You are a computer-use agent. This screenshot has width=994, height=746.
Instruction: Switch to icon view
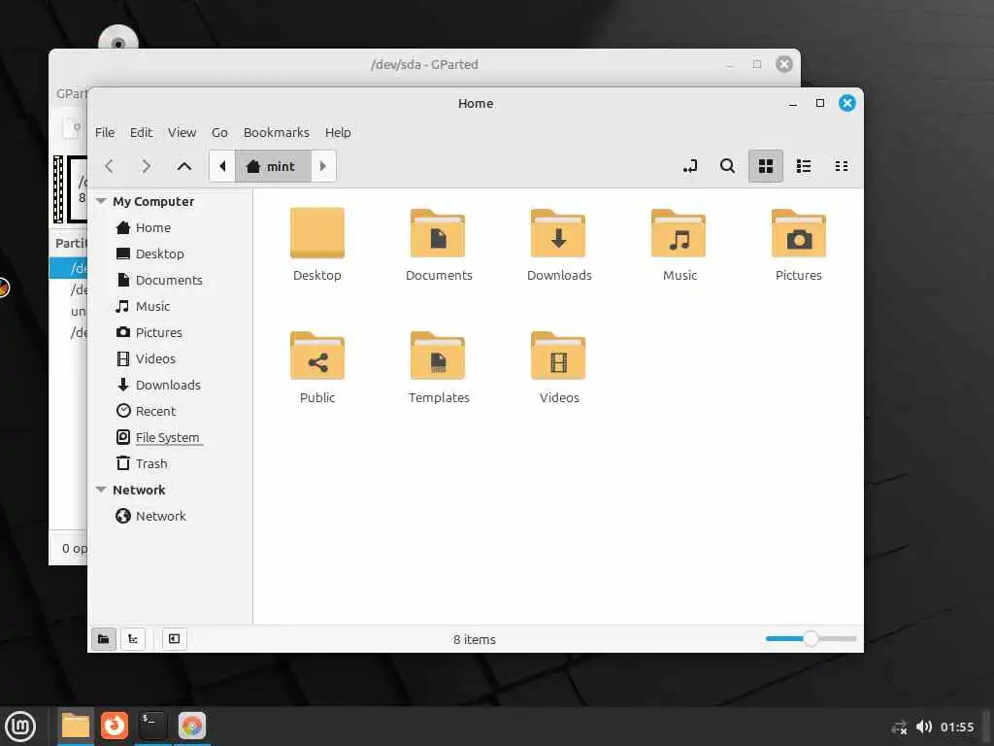(x=766, y=166)
